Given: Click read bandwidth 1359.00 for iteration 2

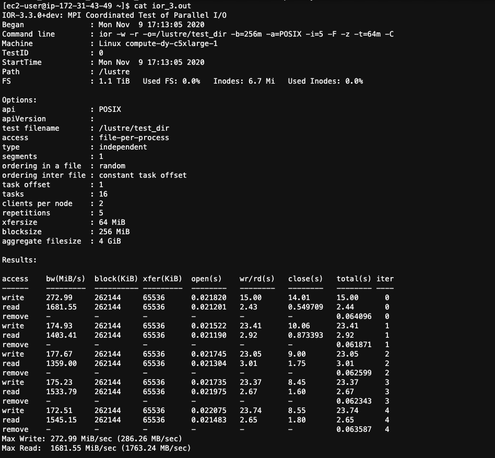Looking at the screenshot, I should point(61,364).
